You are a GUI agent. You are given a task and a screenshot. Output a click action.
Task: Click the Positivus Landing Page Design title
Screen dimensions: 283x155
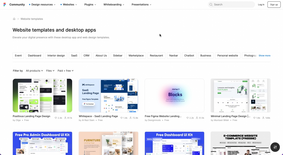click(x=32, y=116)
